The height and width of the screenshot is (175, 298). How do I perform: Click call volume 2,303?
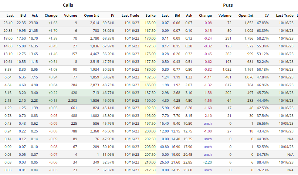(72, 101)
